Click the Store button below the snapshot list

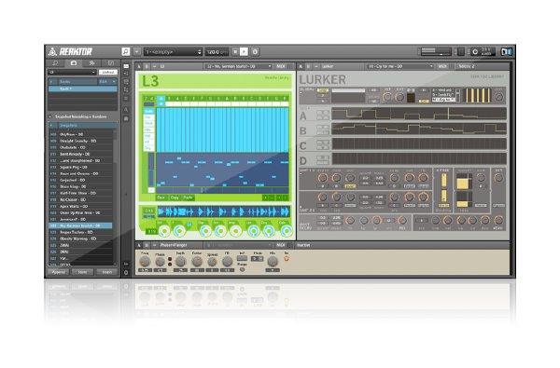coord(82,272)
